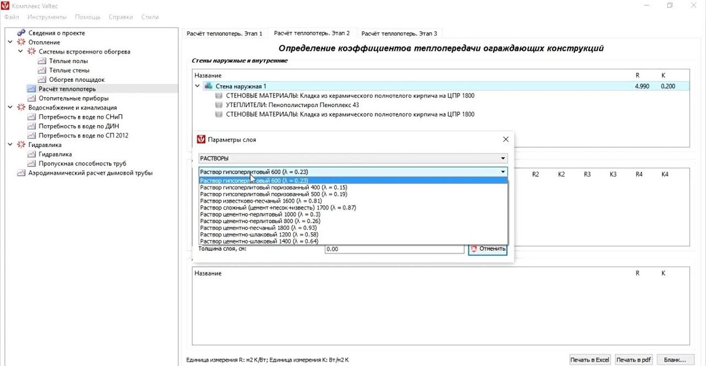This screenshot has height=366, width=706.
Task: Open Пропускная способность труб in tree
Action: (82, 164)
